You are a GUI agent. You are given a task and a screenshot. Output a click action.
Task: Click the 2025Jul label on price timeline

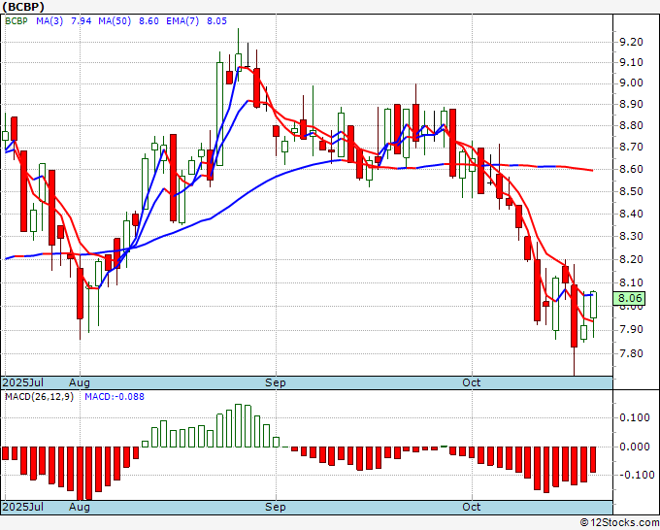23,382
